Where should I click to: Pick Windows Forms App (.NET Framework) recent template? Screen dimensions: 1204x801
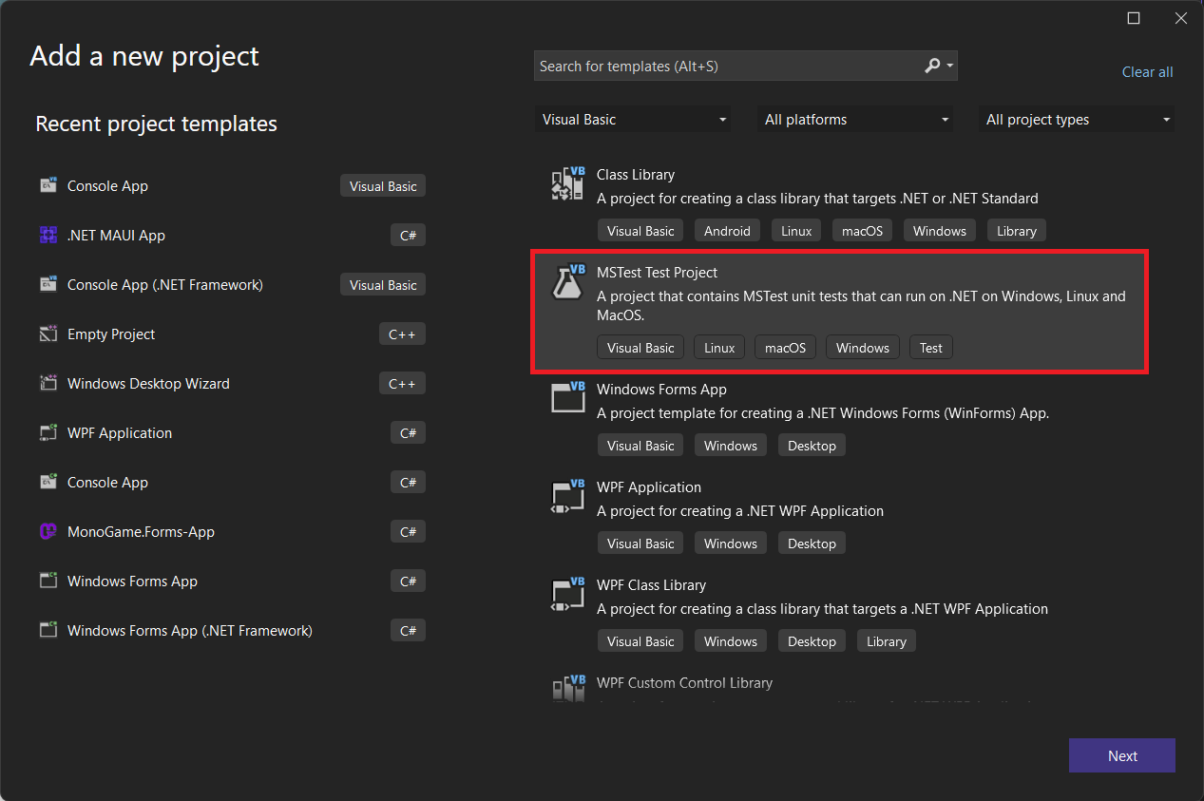[190, 631]
